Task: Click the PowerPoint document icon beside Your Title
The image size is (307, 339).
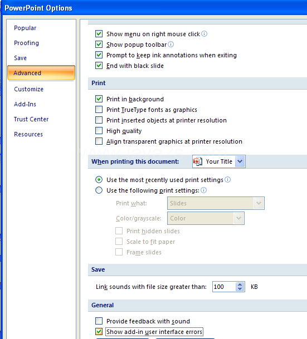Action: [198, 161]
